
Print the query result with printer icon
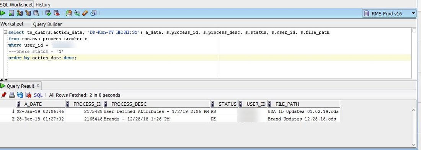(x=12, y=95)
